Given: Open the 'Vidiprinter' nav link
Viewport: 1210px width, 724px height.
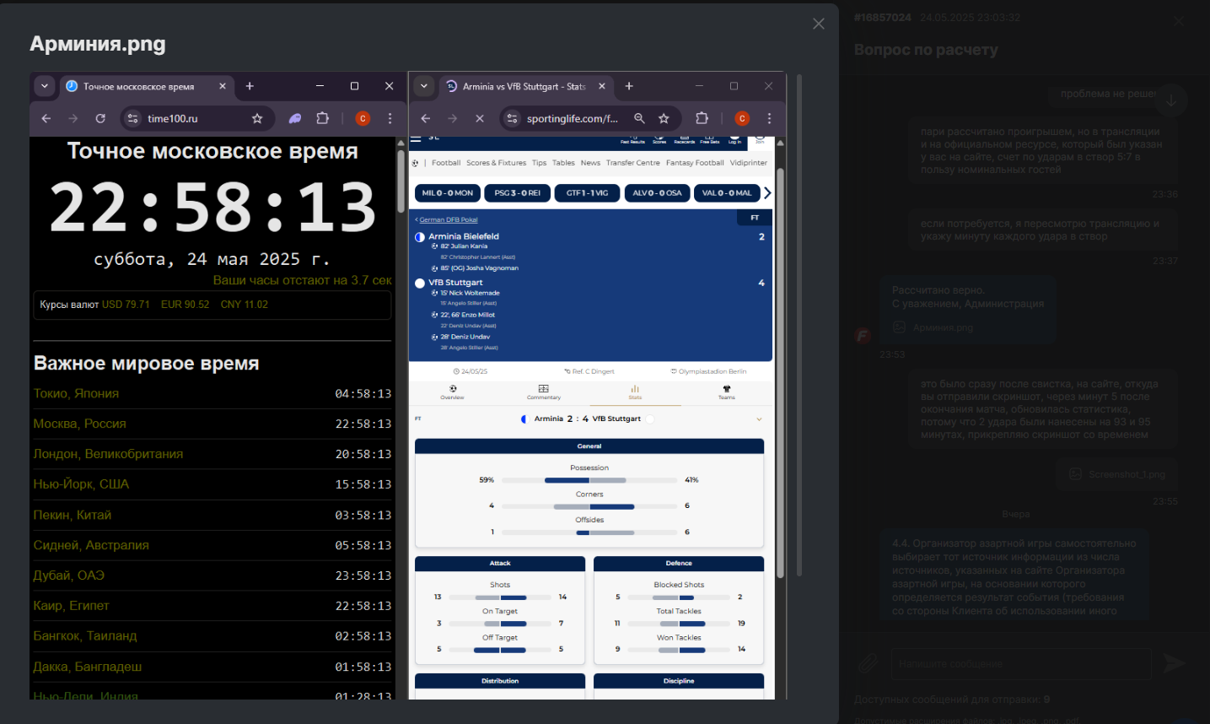Looking at the screenshot, I should coord(749,163).
